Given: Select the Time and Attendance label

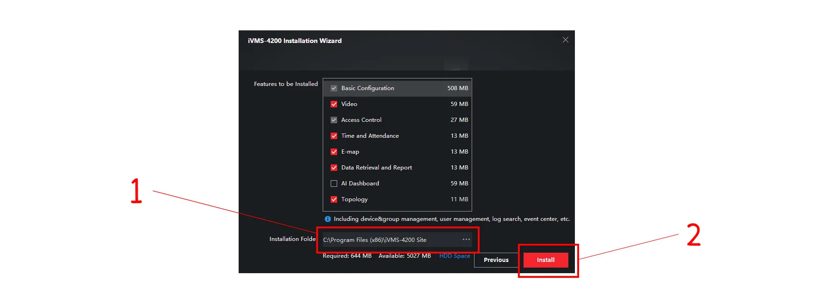Looking at the screenshot, I should click(x=370, y=136).
